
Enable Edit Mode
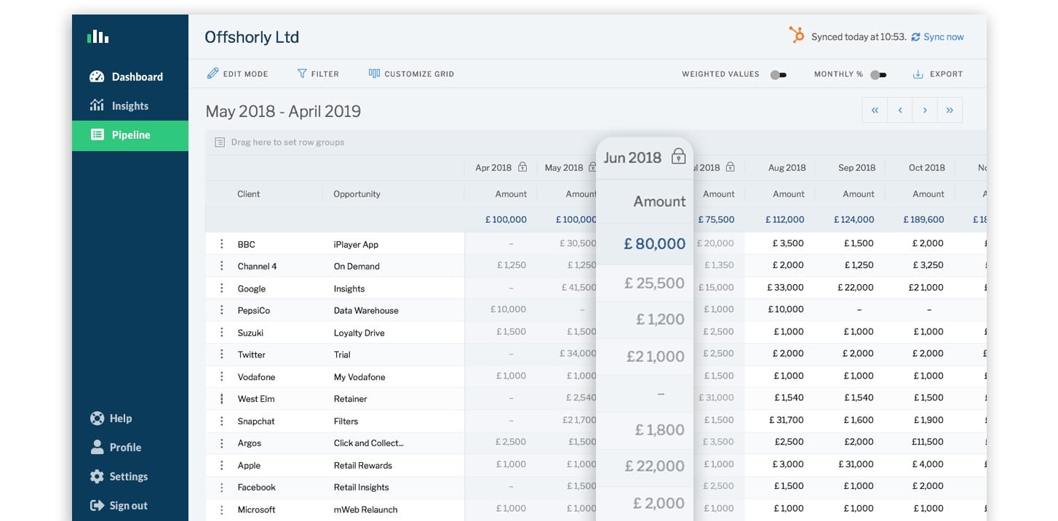click(238, 73)
